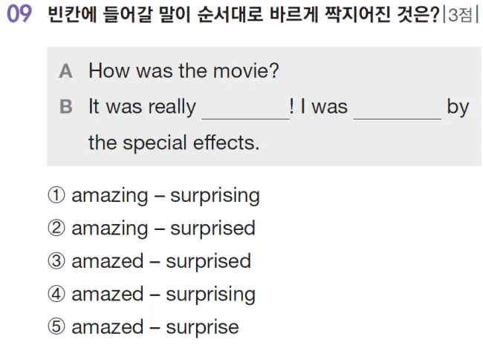
Task: Click the purple question number 09
Action: coord(19,14)
